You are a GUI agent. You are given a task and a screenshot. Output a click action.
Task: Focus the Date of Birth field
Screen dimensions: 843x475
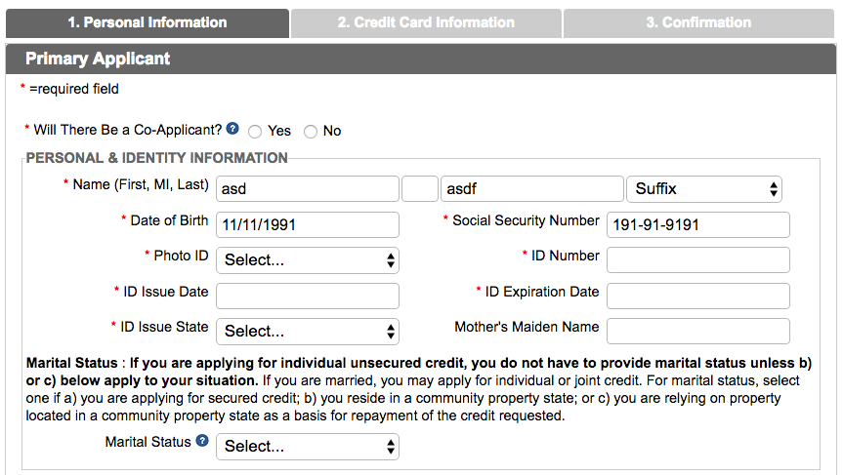click(x=308, y=225)
